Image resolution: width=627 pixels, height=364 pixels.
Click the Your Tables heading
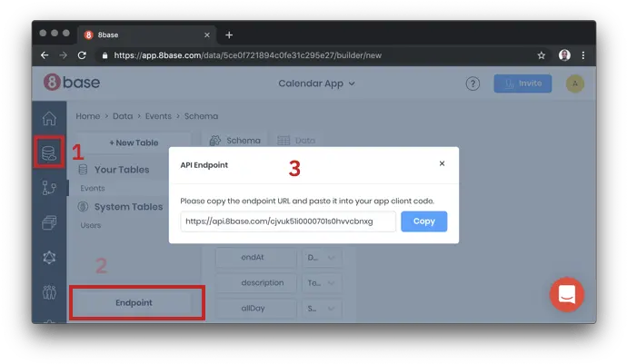(x=122, y=170)
